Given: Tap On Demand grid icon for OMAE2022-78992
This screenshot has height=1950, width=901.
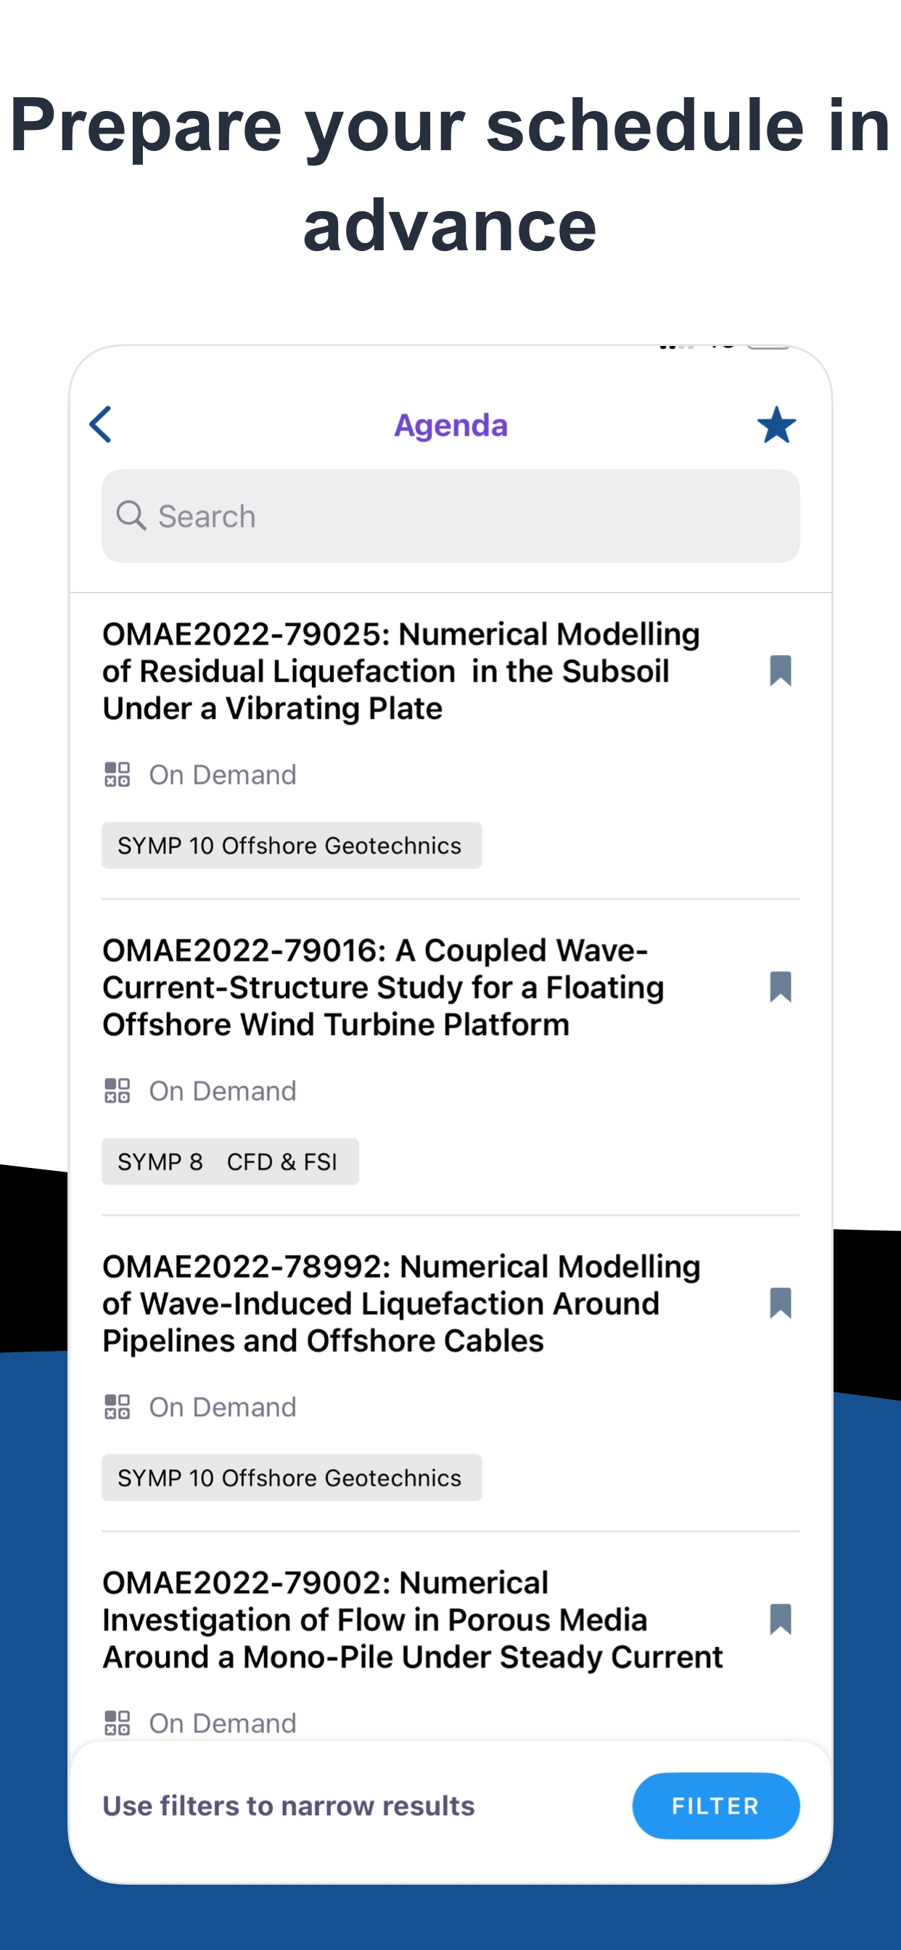Looking at the screenshot, I should pyautogui.click(x=118, y=1407).
